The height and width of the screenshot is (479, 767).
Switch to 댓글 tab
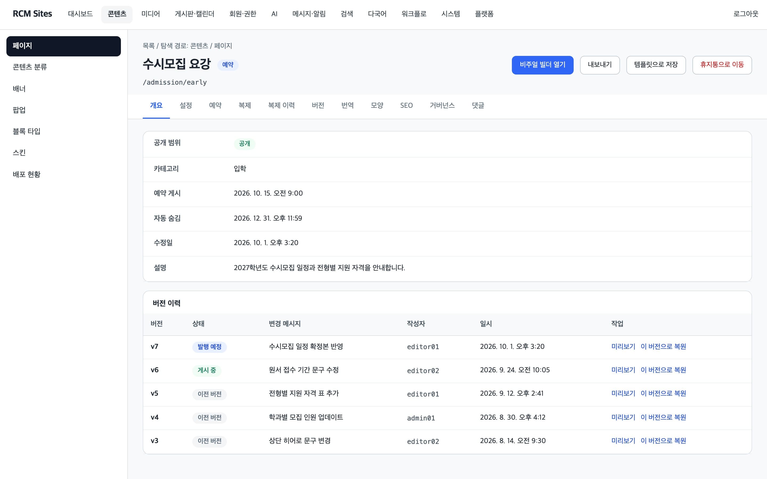point(478,105)
